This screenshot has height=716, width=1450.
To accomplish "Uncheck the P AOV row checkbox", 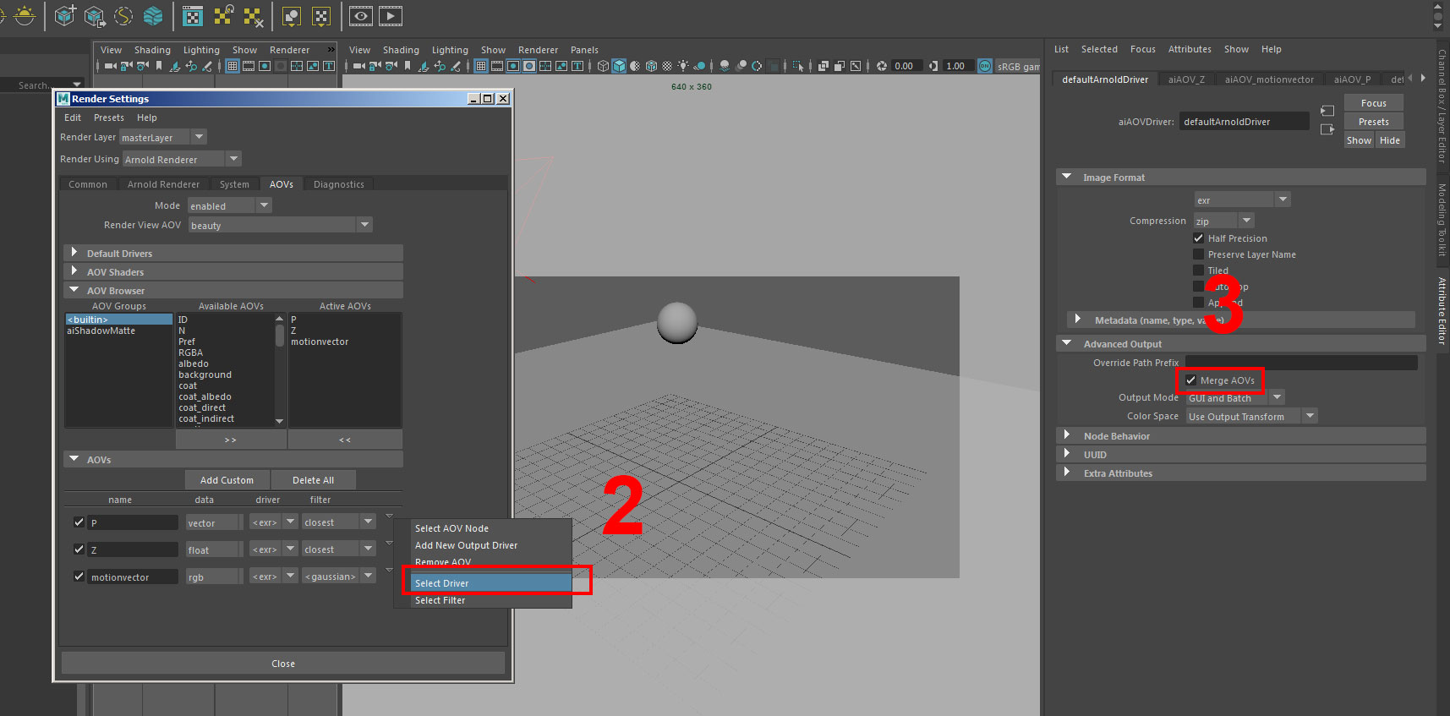I will pyautogui.click(x=79, y=522).
